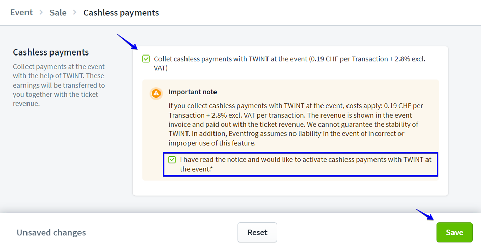The height and width of the screenshot is (247, 481).
Task: Click the important note paragraph about TWINT costs
Action: click(x=296, y=124)
